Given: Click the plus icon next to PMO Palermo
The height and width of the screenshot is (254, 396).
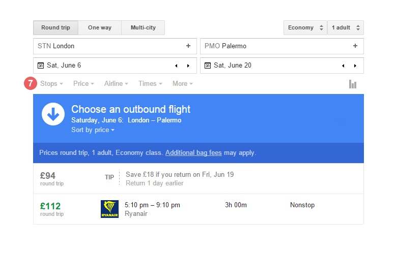Looking at the screenshot, I should pyautogui.click(x=355, y=46).
